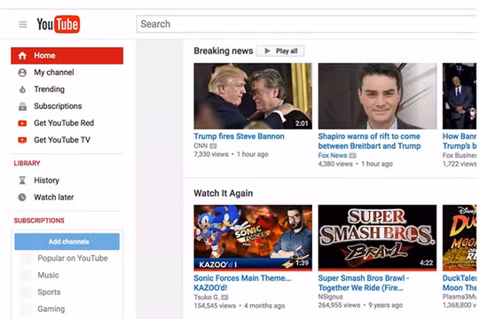Select Home in the sidebar

tap(67, 56)
